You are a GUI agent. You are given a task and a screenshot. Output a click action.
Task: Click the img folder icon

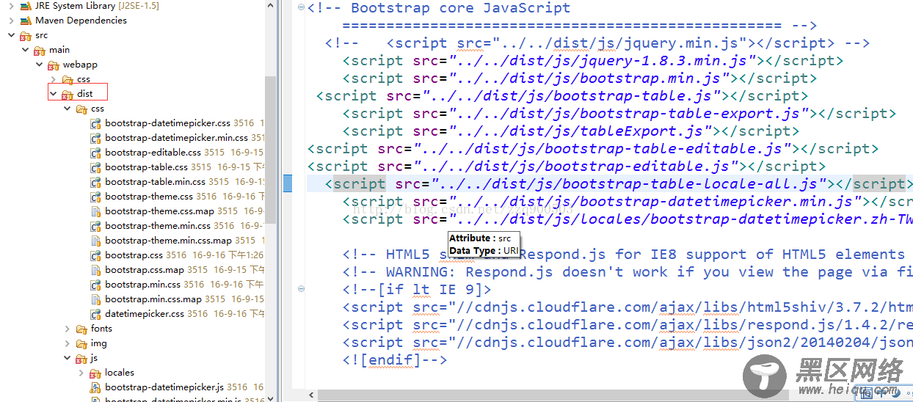coord(81,343)
